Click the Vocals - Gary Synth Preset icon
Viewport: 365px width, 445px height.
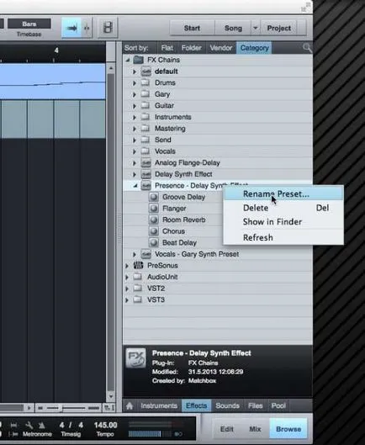coord(145,254)
